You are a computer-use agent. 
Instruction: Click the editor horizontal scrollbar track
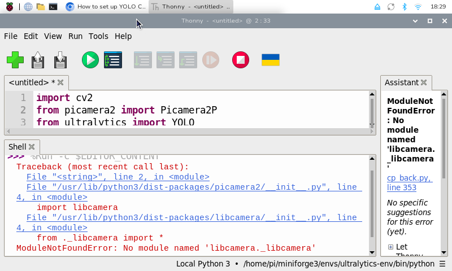tap(190, 132)
